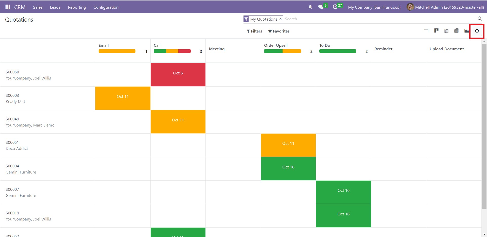Open quotation S00051 Deco Addict

[x=48, y=145]
